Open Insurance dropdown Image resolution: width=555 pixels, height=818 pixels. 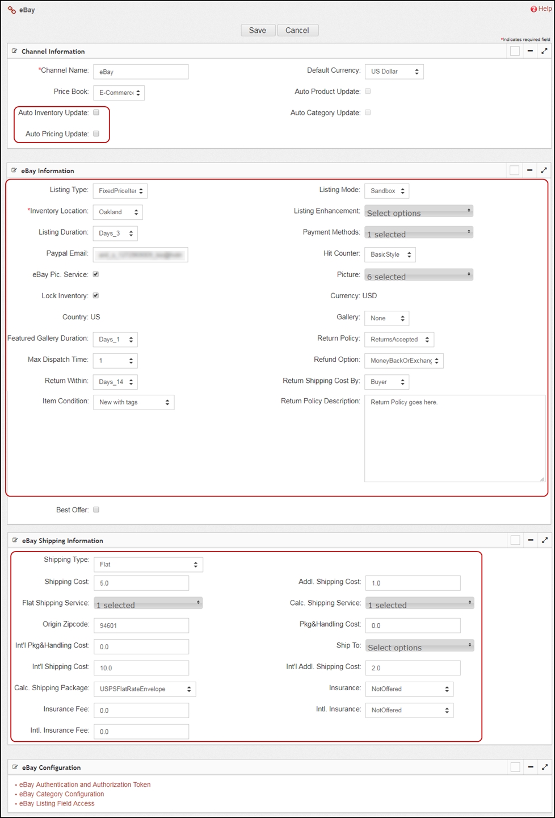pos(409,689)
